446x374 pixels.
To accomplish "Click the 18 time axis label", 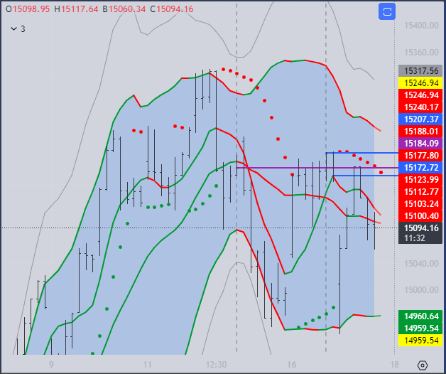I will click(395, 365).
